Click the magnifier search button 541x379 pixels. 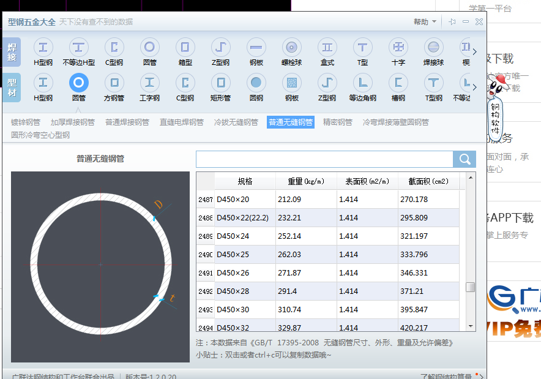point(465,159)
